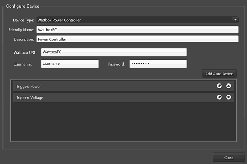
Task: Click the Password label
Action: pyautogui.click(x=117, y=64)
